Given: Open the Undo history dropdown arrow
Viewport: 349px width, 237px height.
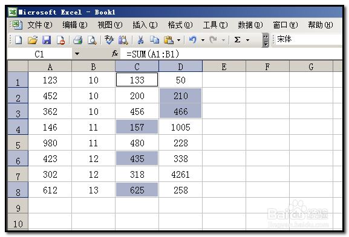Looking at the screenshot, I should (203, 41).
